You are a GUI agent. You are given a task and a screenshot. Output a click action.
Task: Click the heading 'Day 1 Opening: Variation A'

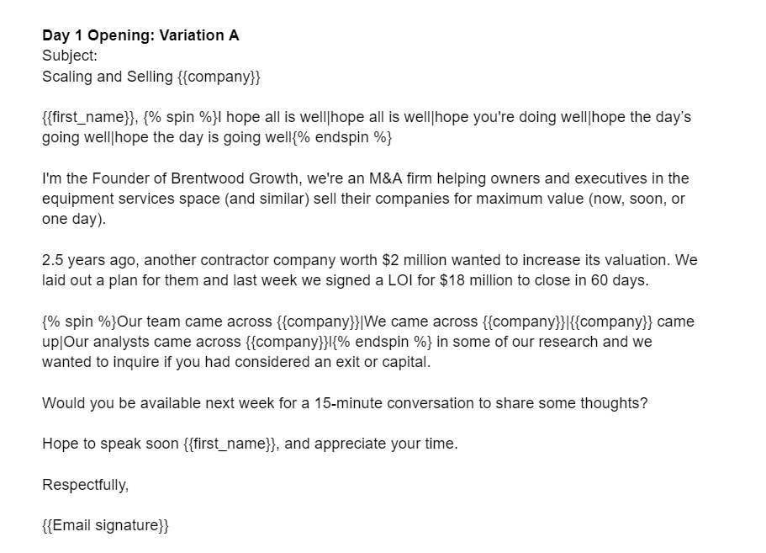140,35
